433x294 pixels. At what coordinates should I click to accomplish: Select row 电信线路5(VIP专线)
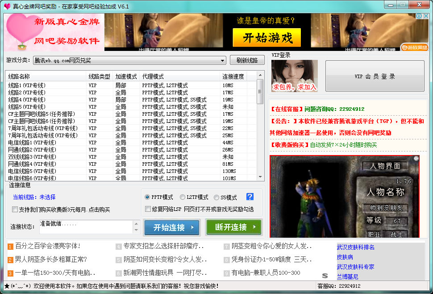coord(131,171)
